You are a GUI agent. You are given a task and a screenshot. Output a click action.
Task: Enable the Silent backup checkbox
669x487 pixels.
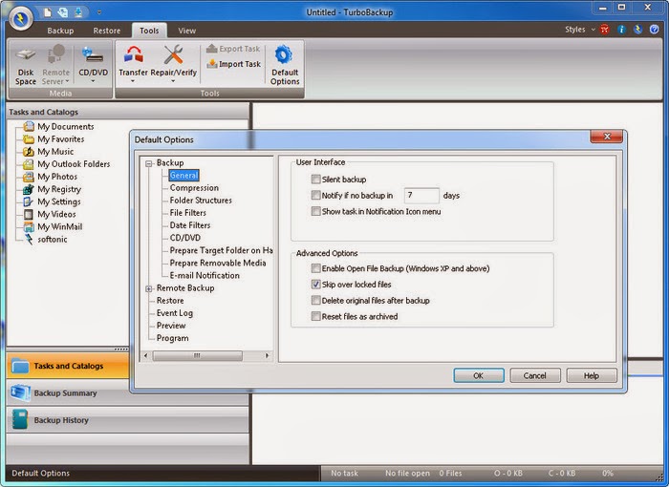[315, 180]
